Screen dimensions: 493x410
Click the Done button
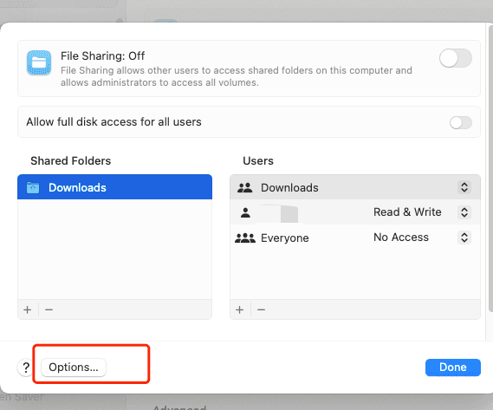click(x=453, y=368)
